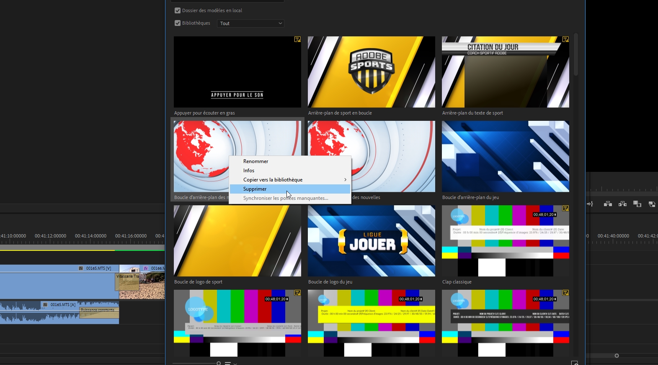Click 'Supprimer' in the context menu
658x365 pixels.
click(x=290, y=189)
